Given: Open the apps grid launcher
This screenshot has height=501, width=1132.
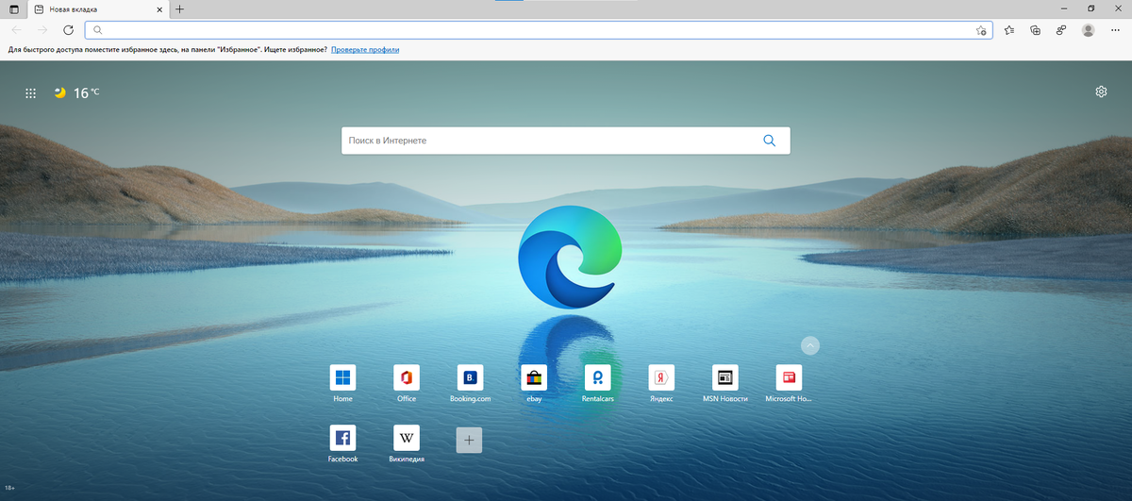Looking at the screenshot, I should [30, 93].
